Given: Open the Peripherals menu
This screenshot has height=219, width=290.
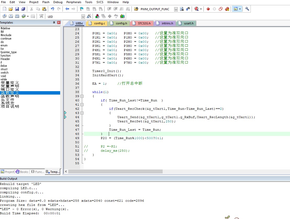Looking at the screenshot, I should tap(74, 2).
